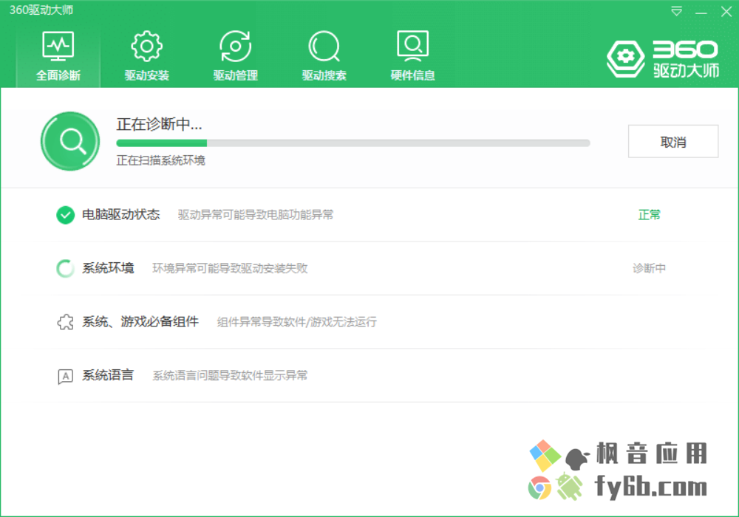Click the loading spinner beside 系统环境
This screenshot has height=517, width=739.
[x=65, y=268]
